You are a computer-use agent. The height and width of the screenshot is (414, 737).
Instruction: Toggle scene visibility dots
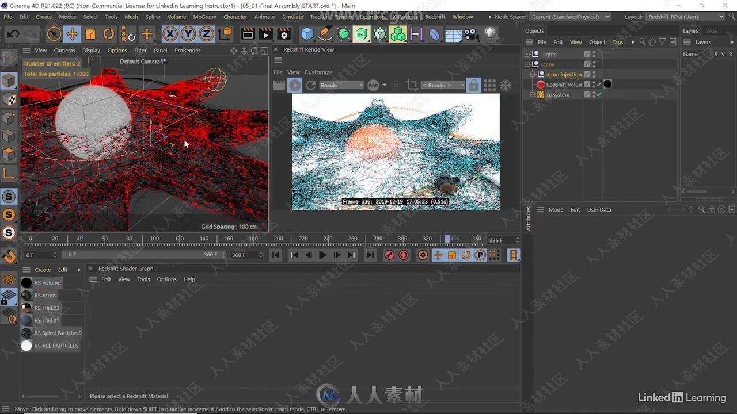click(594, 64)
